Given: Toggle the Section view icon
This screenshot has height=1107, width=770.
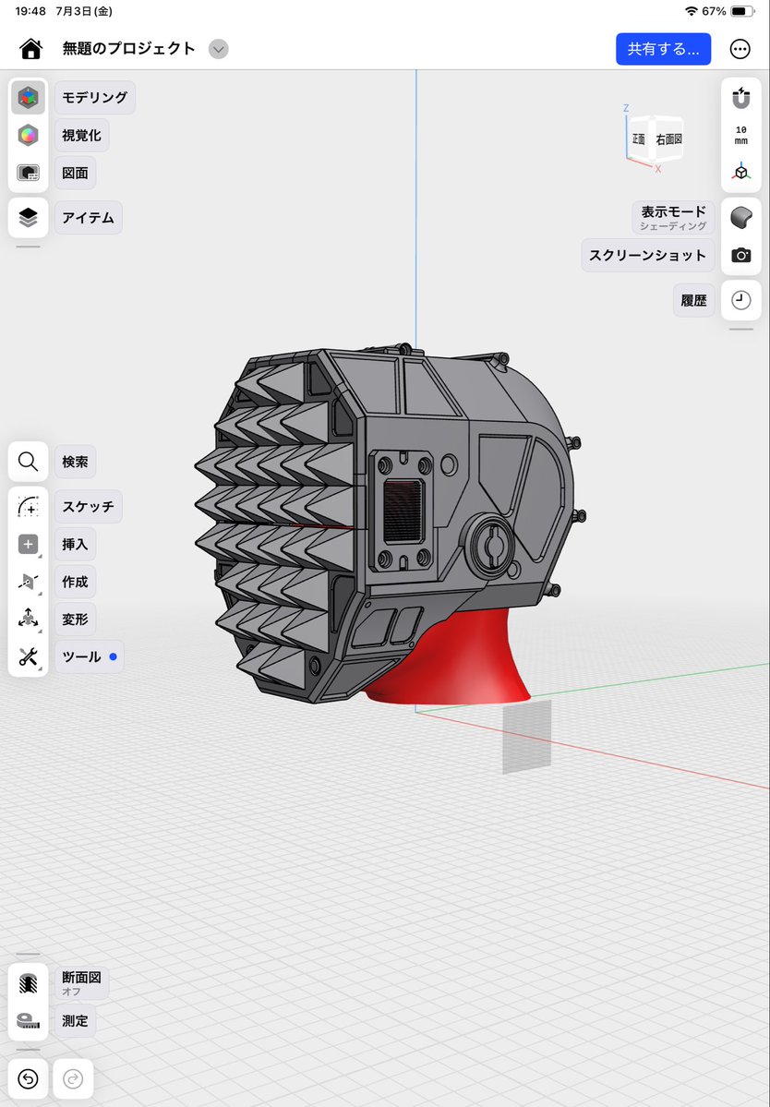Looking at the screenshot, I should (x=29, y=982).
